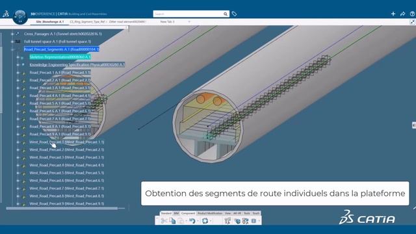Expand the West_Road_Precast.5 tree node

tap(18, 173)
